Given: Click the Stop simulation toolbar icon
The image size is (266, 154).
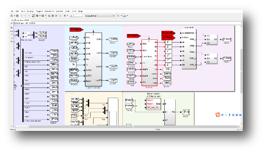Looking at the screenshot, I should 60,16.
